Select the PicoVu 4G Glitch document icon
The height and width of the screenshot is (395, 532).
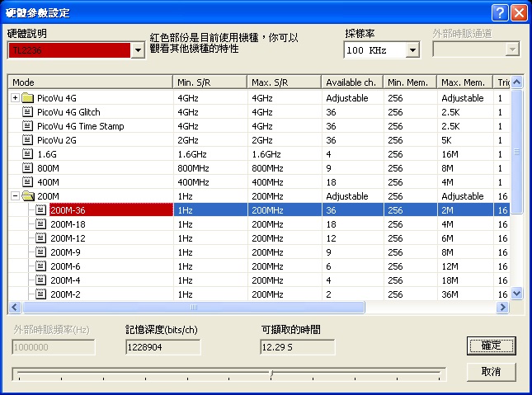click(x=27, y=112)
